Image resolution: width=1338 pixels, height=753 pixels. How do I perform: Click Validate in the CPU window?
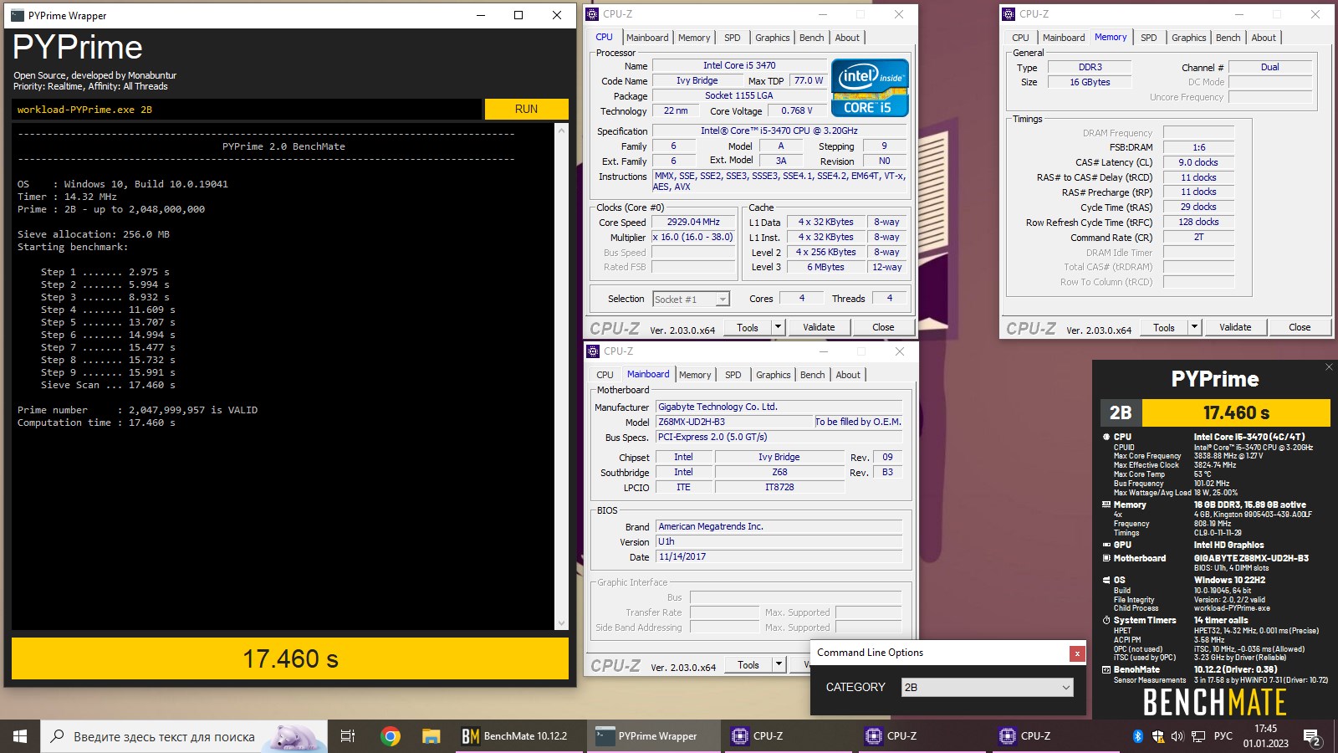[x=819, y=327]
